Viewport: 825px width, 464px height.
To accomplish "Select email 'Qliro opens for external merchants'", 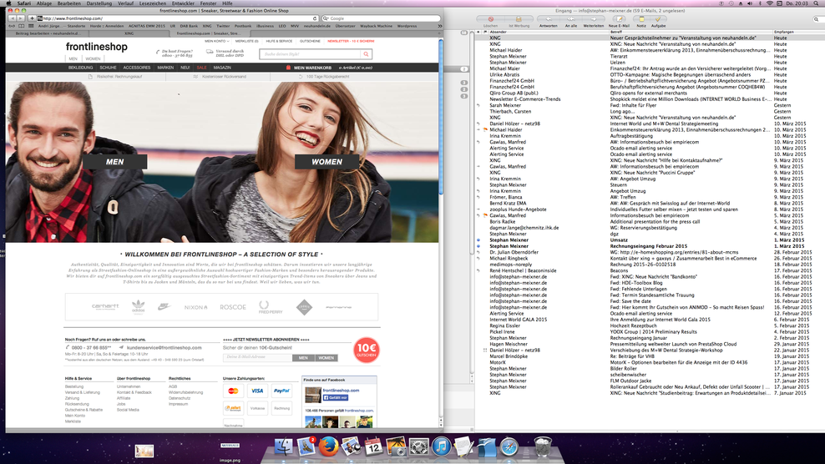I will tap(649, 93).
